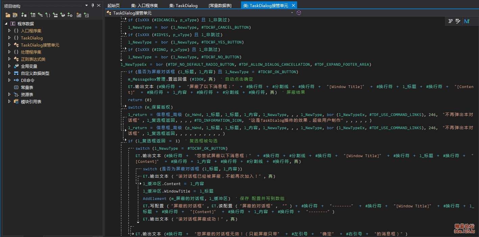Click the add image resource icon
Screen dimensions: 479x237
pos(86,15)
